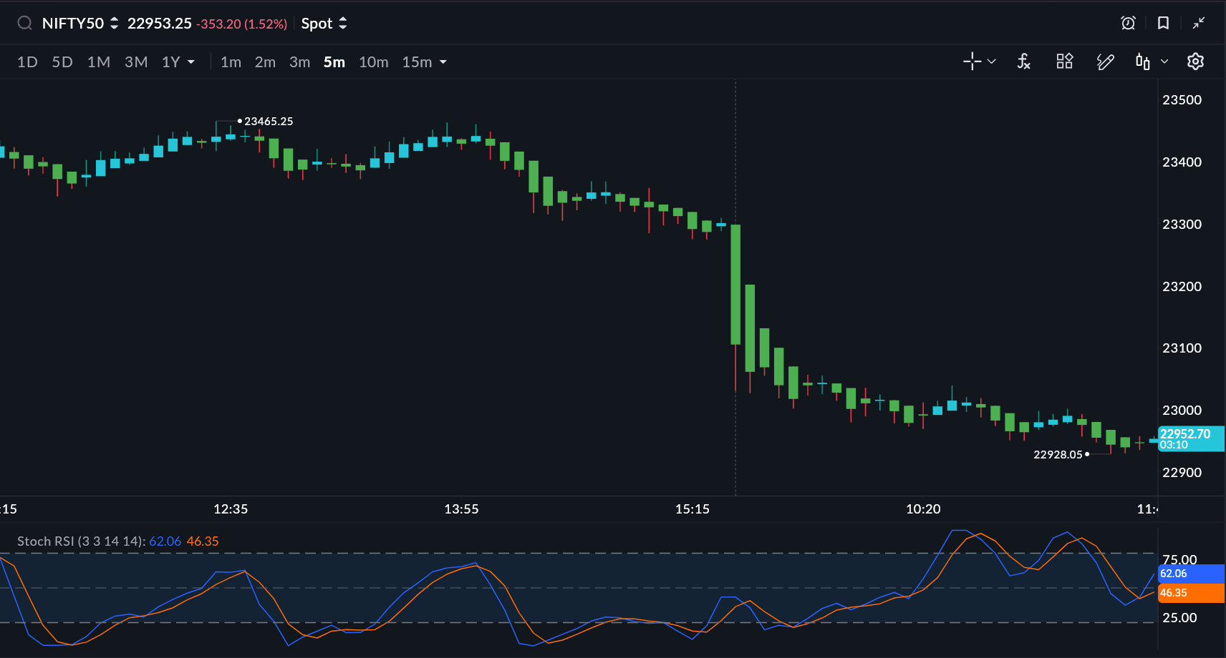This screenshot has width=1226, height=658.
Task: Activate the 3m candle interval
Action: pyautogui.click(x=299, y=62)
